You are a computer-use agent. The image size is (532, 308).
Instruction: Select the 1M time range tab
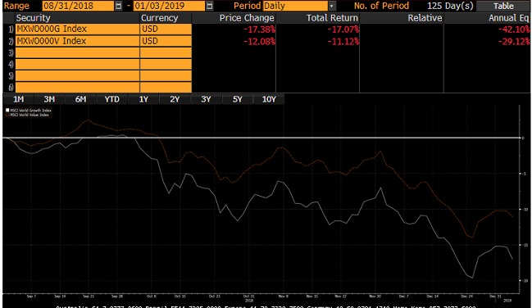coord(18,99)
